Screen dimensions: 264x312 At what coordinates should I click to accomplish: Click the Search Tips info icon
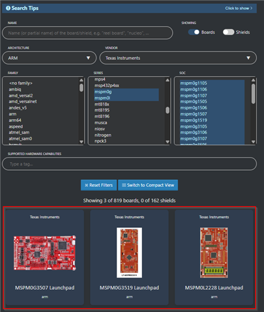8,8
